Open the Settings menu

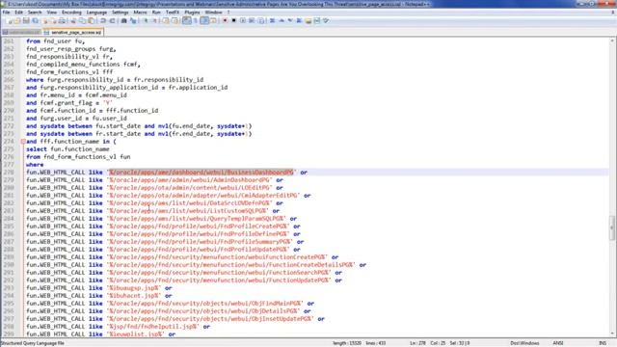tap(120, 13)
